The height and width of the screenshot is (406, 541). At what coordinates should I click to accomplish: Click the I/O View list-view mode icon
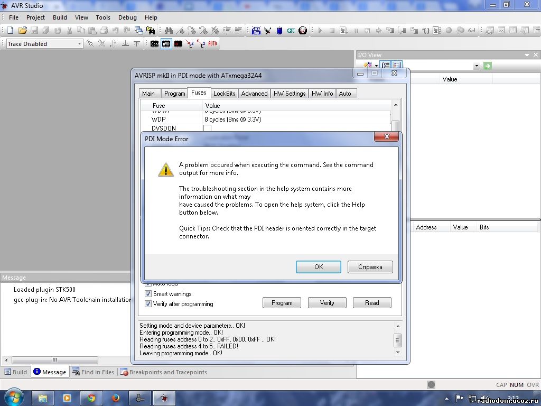click(396, 65)
